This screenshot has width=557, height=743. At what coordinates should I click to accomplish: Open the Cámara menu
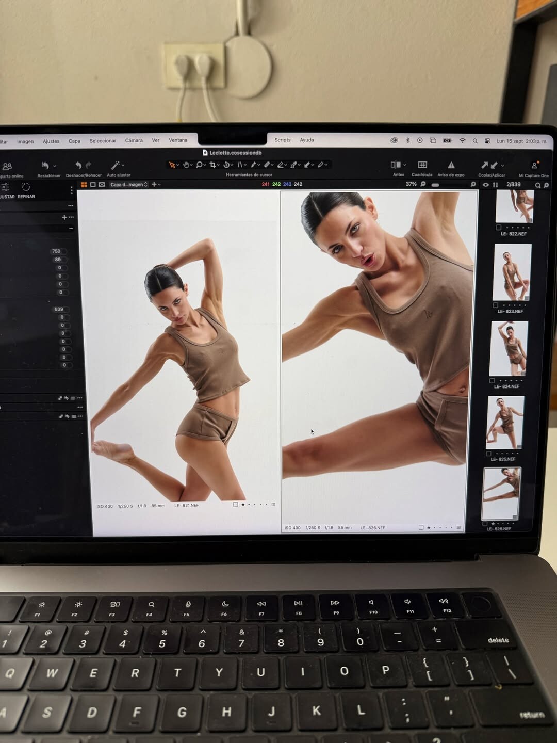coord(134,140)
